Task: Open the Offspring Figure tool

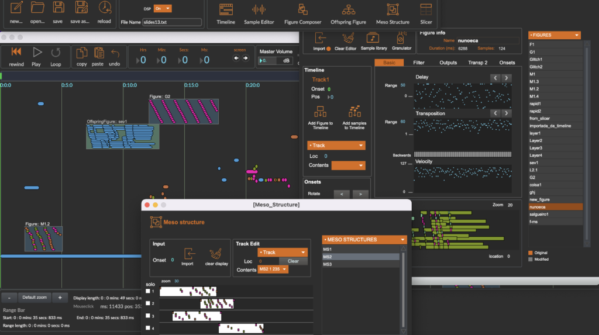Action: tap(349, 9)
